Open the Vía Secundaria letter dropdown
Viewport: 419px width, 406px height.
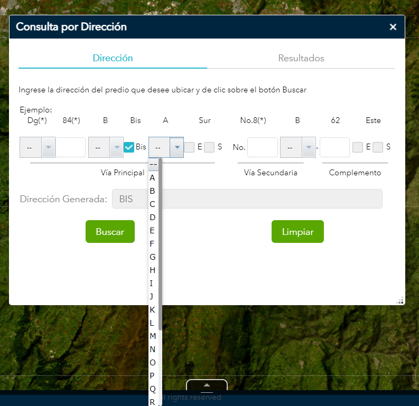click(x=297, y=147)
